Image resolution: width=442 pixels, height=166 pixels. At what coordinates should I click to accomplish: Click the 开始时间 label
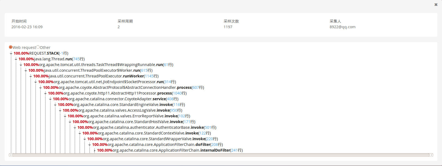[x=19, y=21]
